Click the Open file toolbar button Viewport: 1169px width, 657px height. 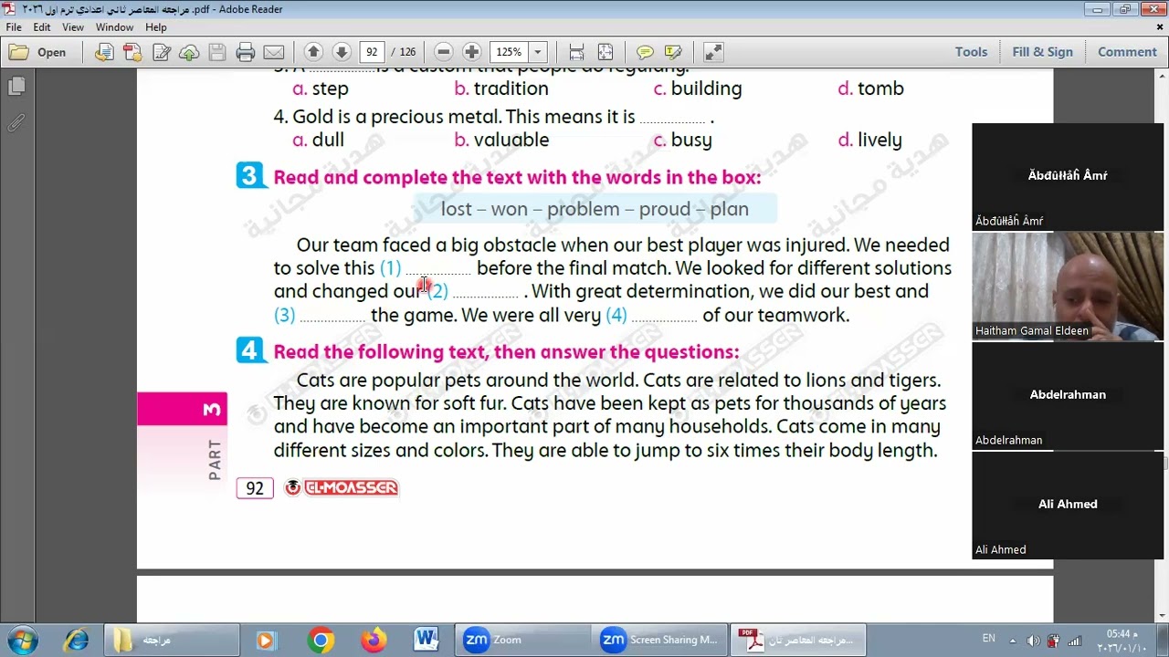click(x=38, y=52)
